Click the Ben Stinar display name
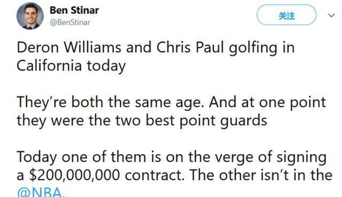 tap(74, 10)
